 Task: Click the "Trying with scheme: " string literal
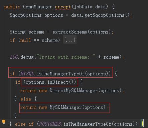click(x=66, y=57)
